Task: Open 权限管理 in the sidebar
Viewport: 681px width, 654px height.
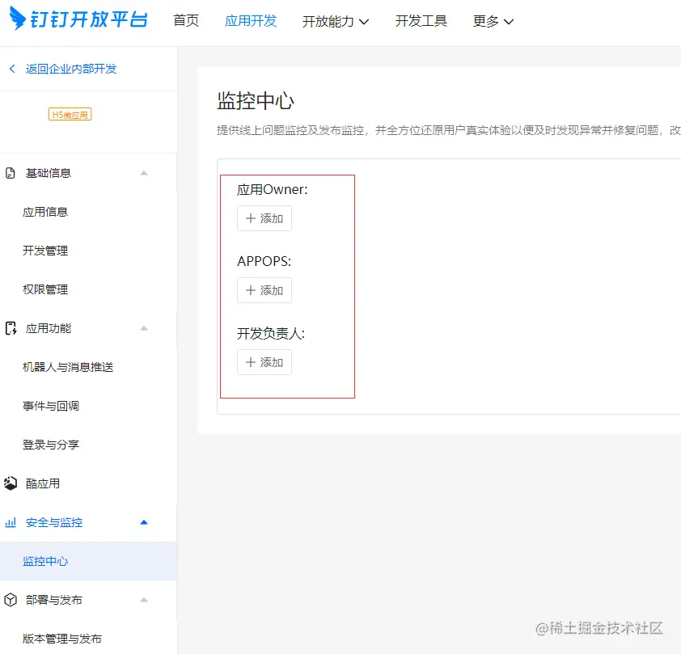Action: point(45,289)
